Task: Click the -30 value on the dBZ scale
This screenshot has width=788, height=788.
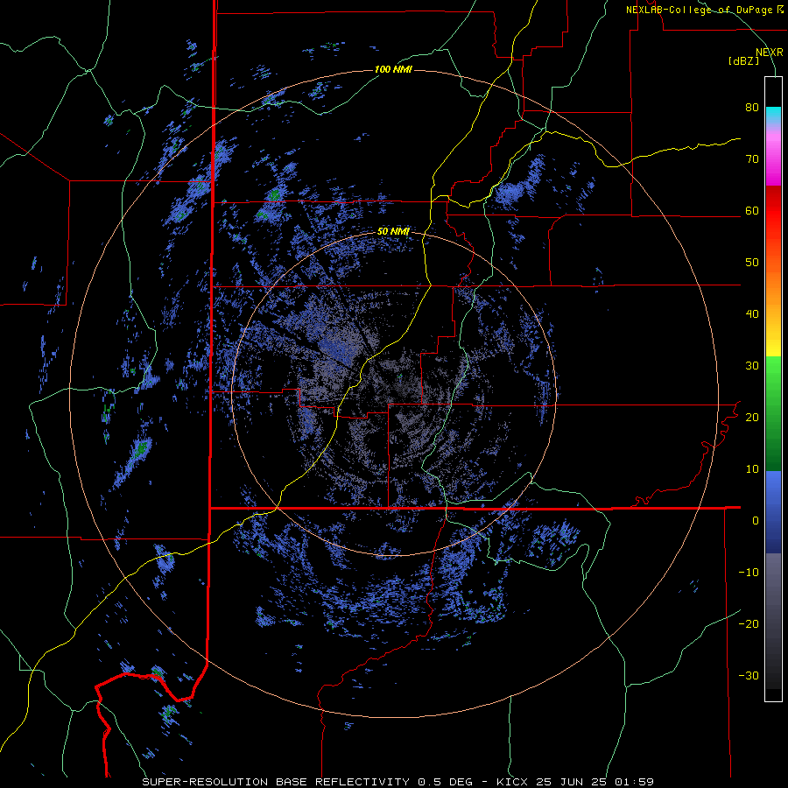Action: (749, 676)
